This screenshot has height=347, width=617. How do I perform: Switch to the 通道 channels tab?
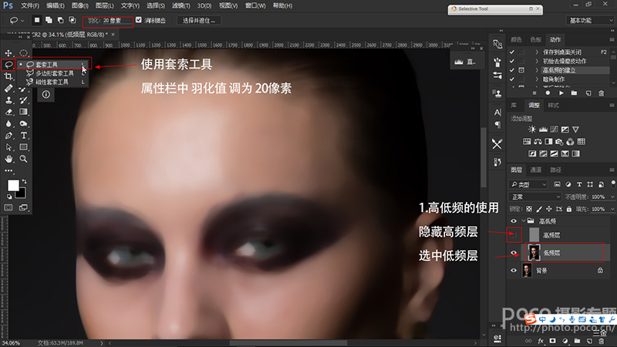[535, 170]
